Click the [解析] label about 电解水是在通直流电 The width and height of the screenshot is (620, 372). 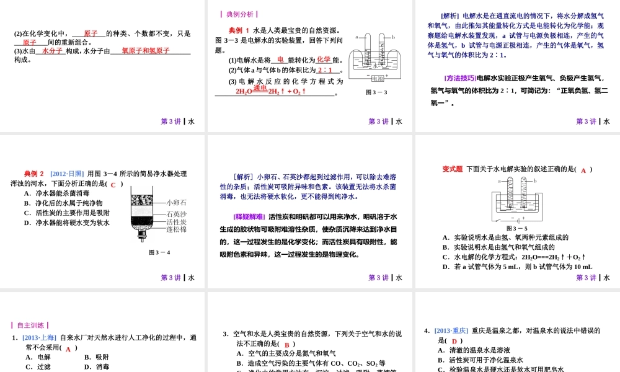pyautogui.click(x=449, y=16)
